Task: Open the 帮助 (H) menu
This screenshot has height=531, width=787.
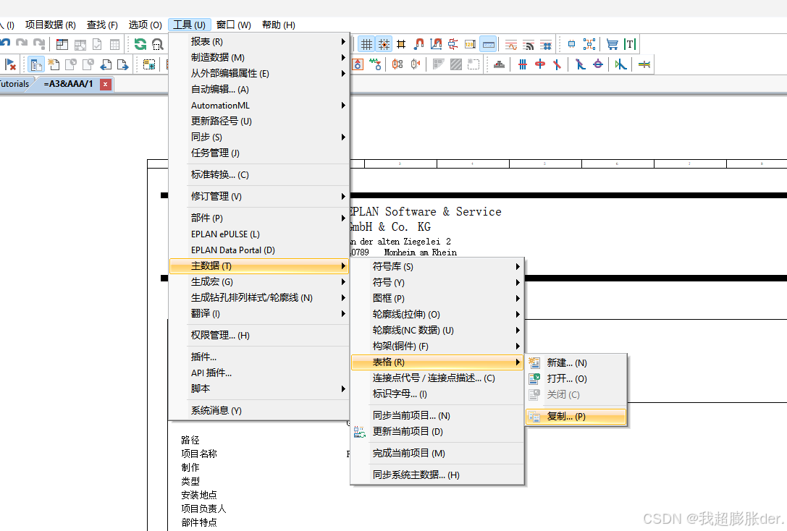Action: [279, 25]
